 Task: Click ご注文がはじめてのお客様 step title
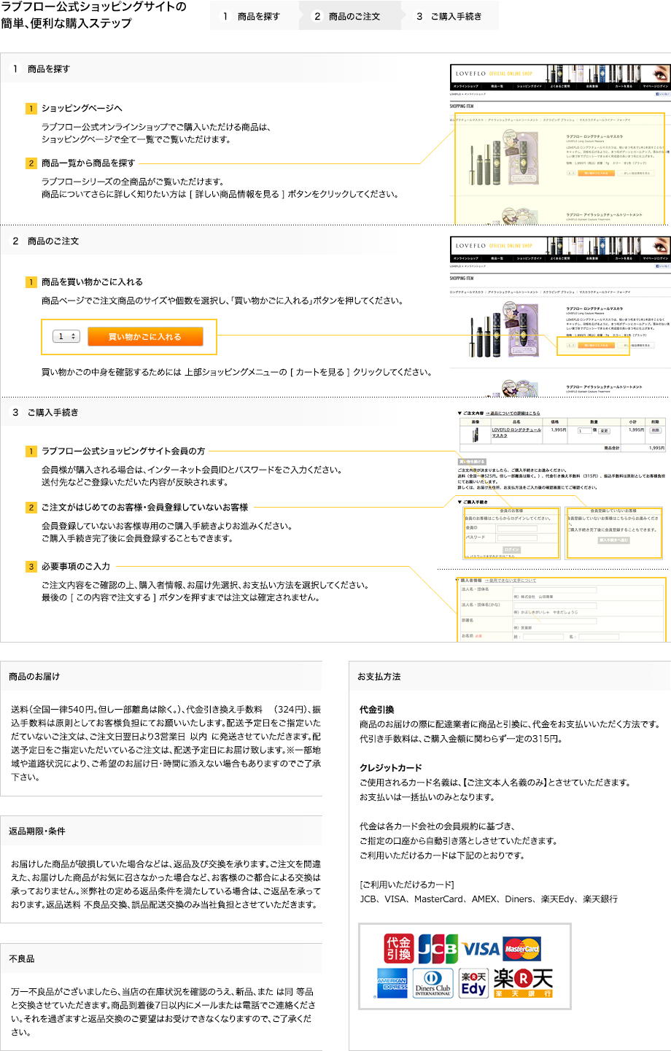144,507
